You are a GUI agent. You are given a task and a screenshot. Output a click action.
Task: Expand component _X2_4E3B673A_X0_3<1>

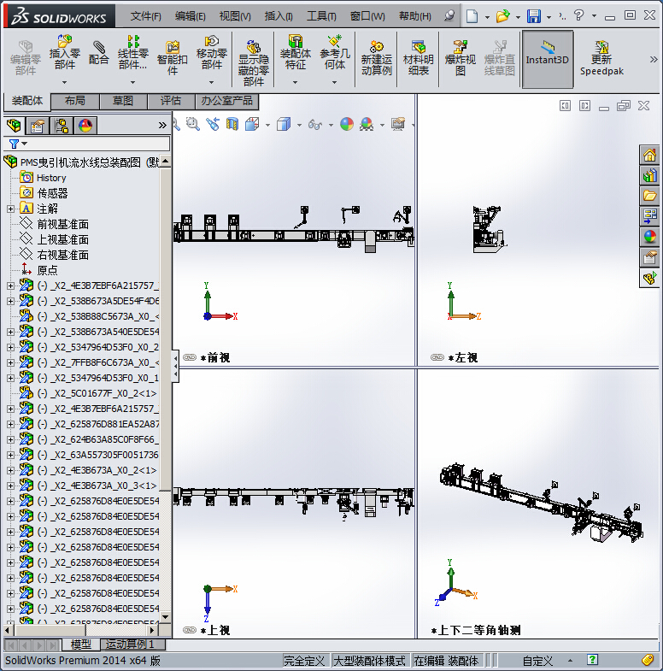(x=11, y=486)
